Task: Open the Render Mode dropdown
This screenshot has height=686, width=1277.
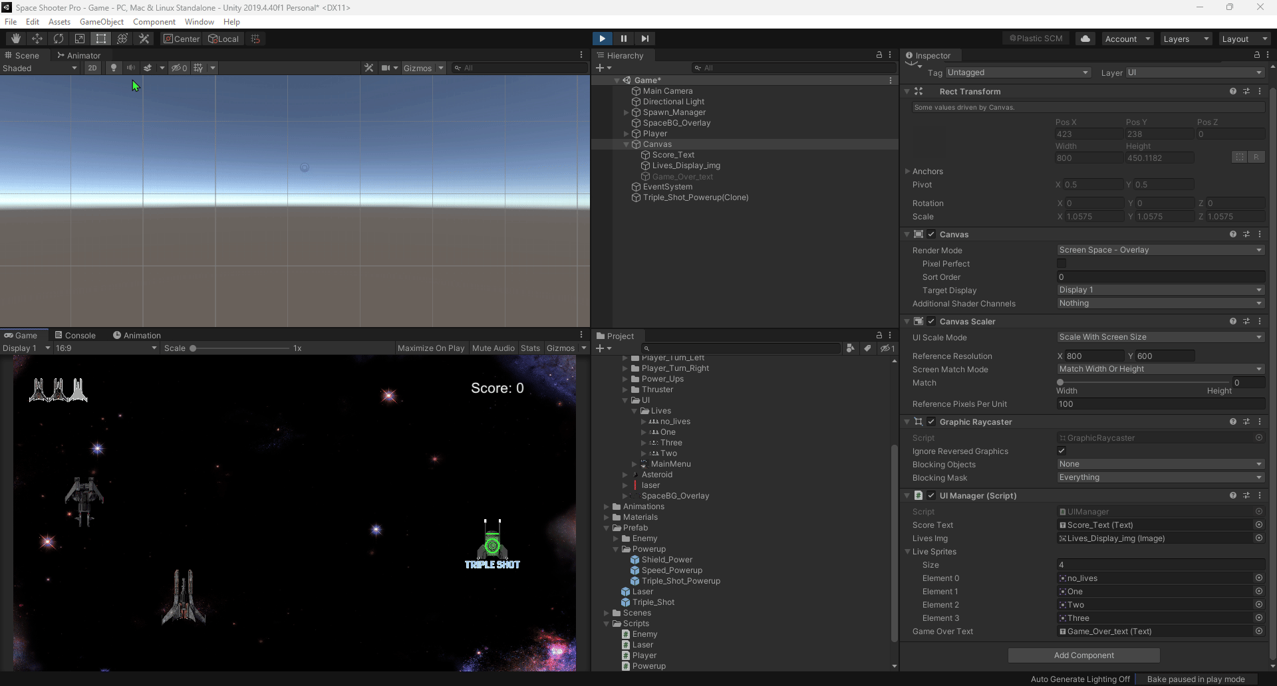Action: click(x=1159, y=250)
